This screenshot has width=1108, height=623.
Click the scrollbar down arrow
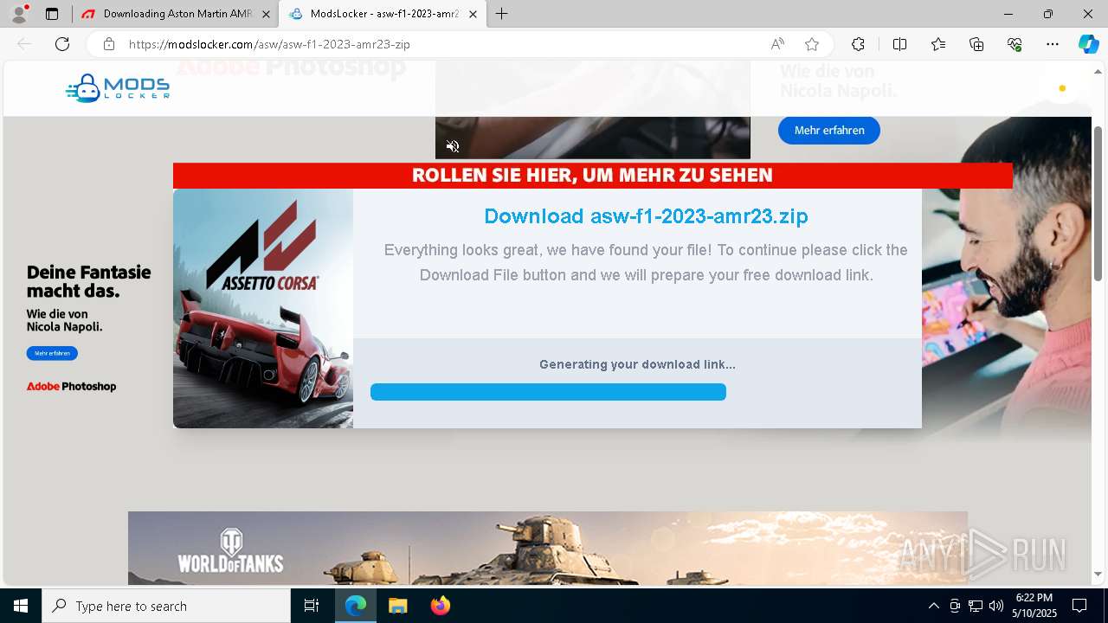click(x=1098, y=575)
